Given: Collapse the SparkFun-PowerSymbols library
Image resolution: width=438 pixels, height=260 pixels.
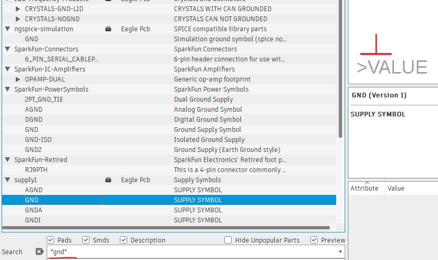Looking at the screenshot, I should pos(7,89).
